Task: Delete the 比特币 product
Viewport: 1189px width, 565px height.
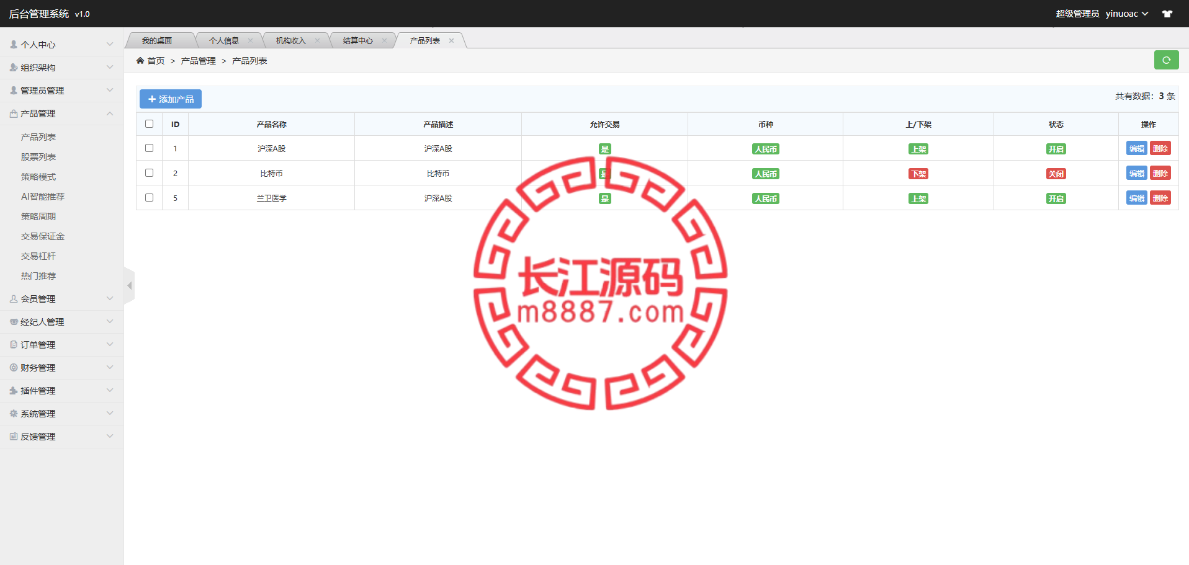Action: 1160,173
